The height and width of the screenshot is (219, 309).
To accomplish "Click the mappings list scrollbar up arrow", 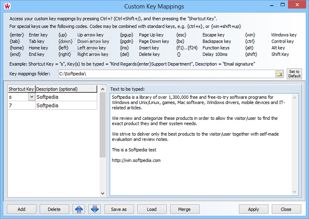I will 102,89.
